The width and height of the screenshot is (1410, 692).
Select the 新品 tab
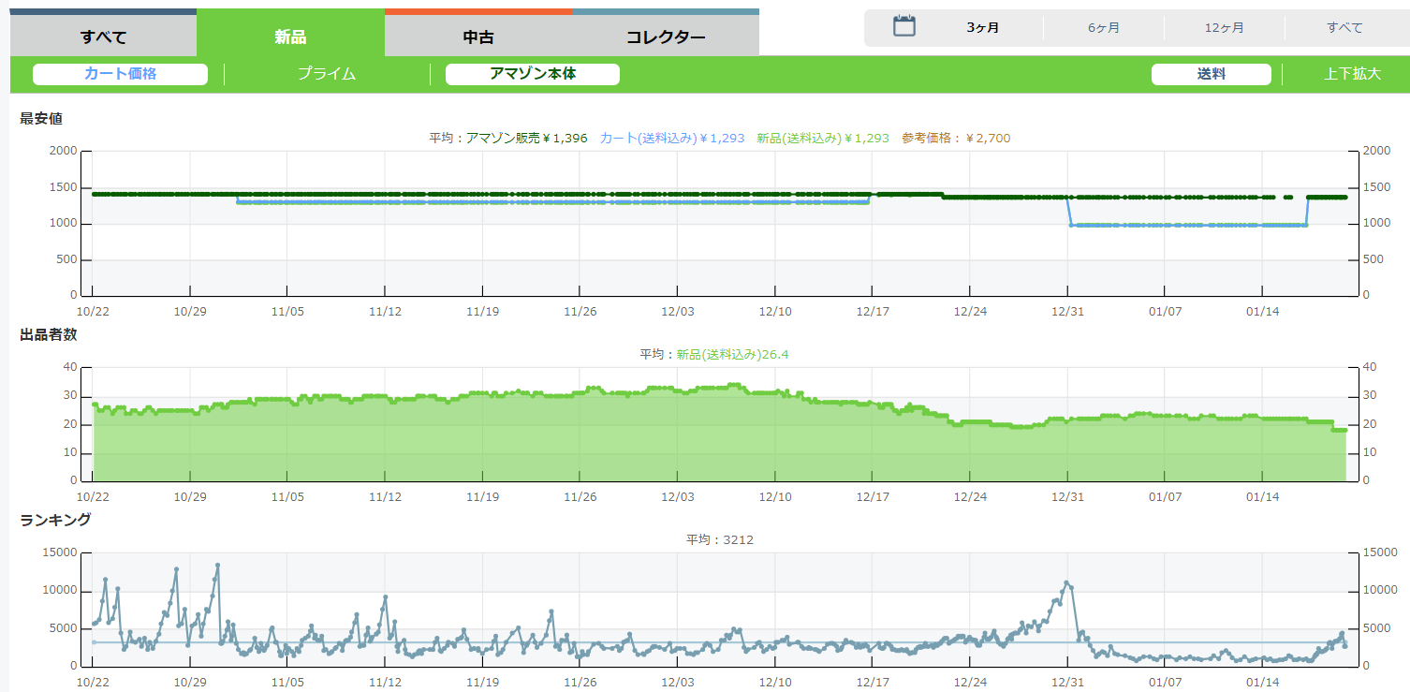(290, 37)
